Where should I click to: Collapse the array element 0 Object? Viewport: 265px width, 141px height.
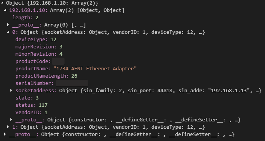tap(8, 32)
